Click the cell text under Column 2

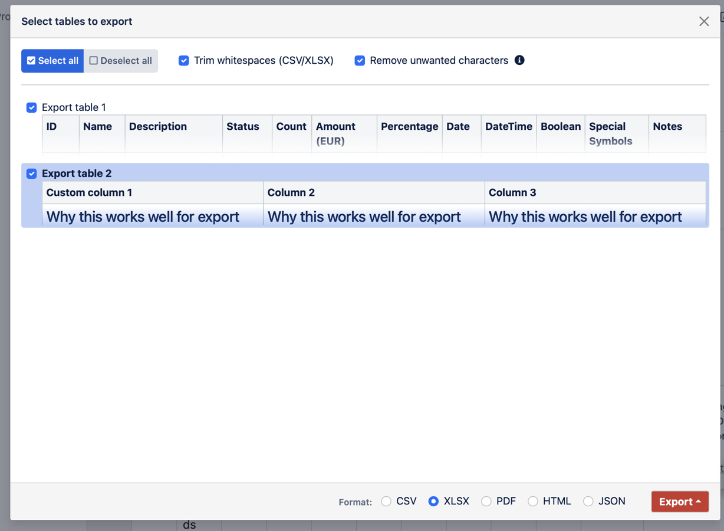click(364, 217)
